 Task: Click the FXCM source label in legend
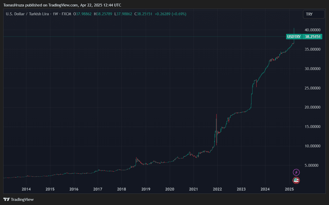[x=66, y=14]
